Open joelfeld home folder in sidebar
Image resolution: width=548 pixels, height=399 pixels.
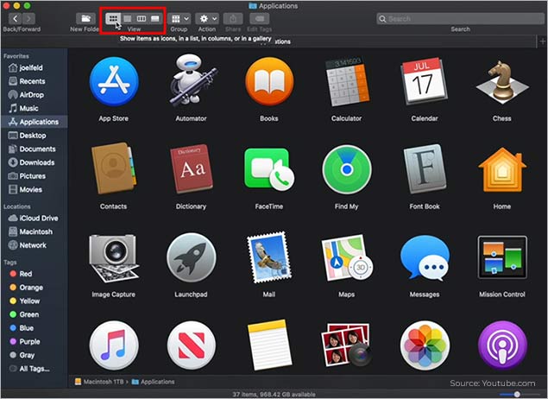[x=35, y=67]
